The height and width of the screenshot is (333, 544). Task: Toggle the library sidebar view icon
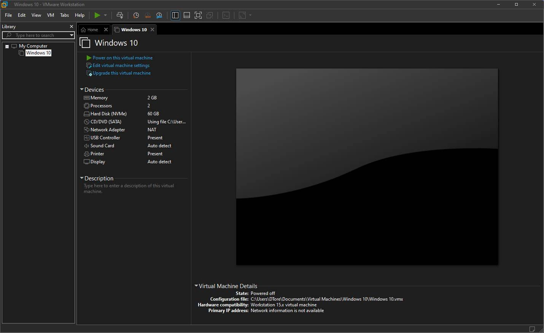click(x=175, y=15)
